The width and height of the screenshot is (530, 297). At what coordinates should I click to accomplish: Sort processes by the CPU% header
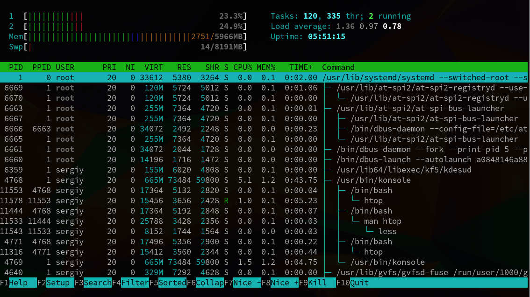tap(243, 67)
